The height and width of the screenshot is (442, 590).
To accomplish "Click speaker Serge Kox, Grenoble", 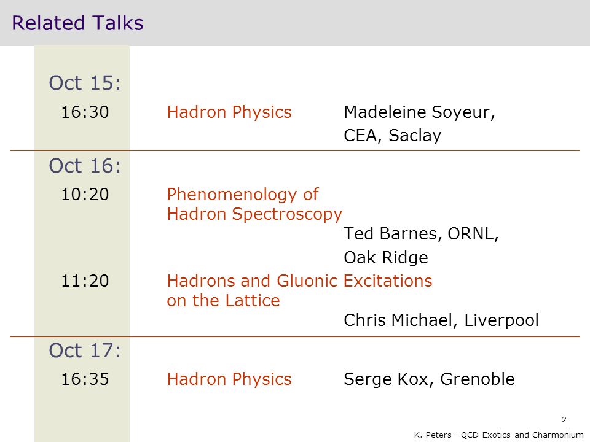I will click(x=429, y=379).
